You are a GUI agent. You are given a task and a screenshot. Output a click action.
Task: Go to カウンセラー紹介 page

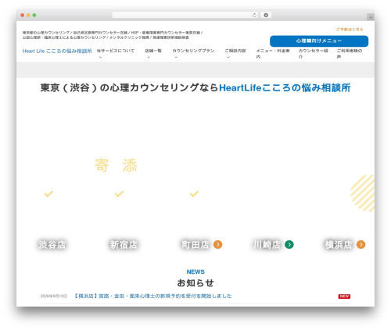314,53
